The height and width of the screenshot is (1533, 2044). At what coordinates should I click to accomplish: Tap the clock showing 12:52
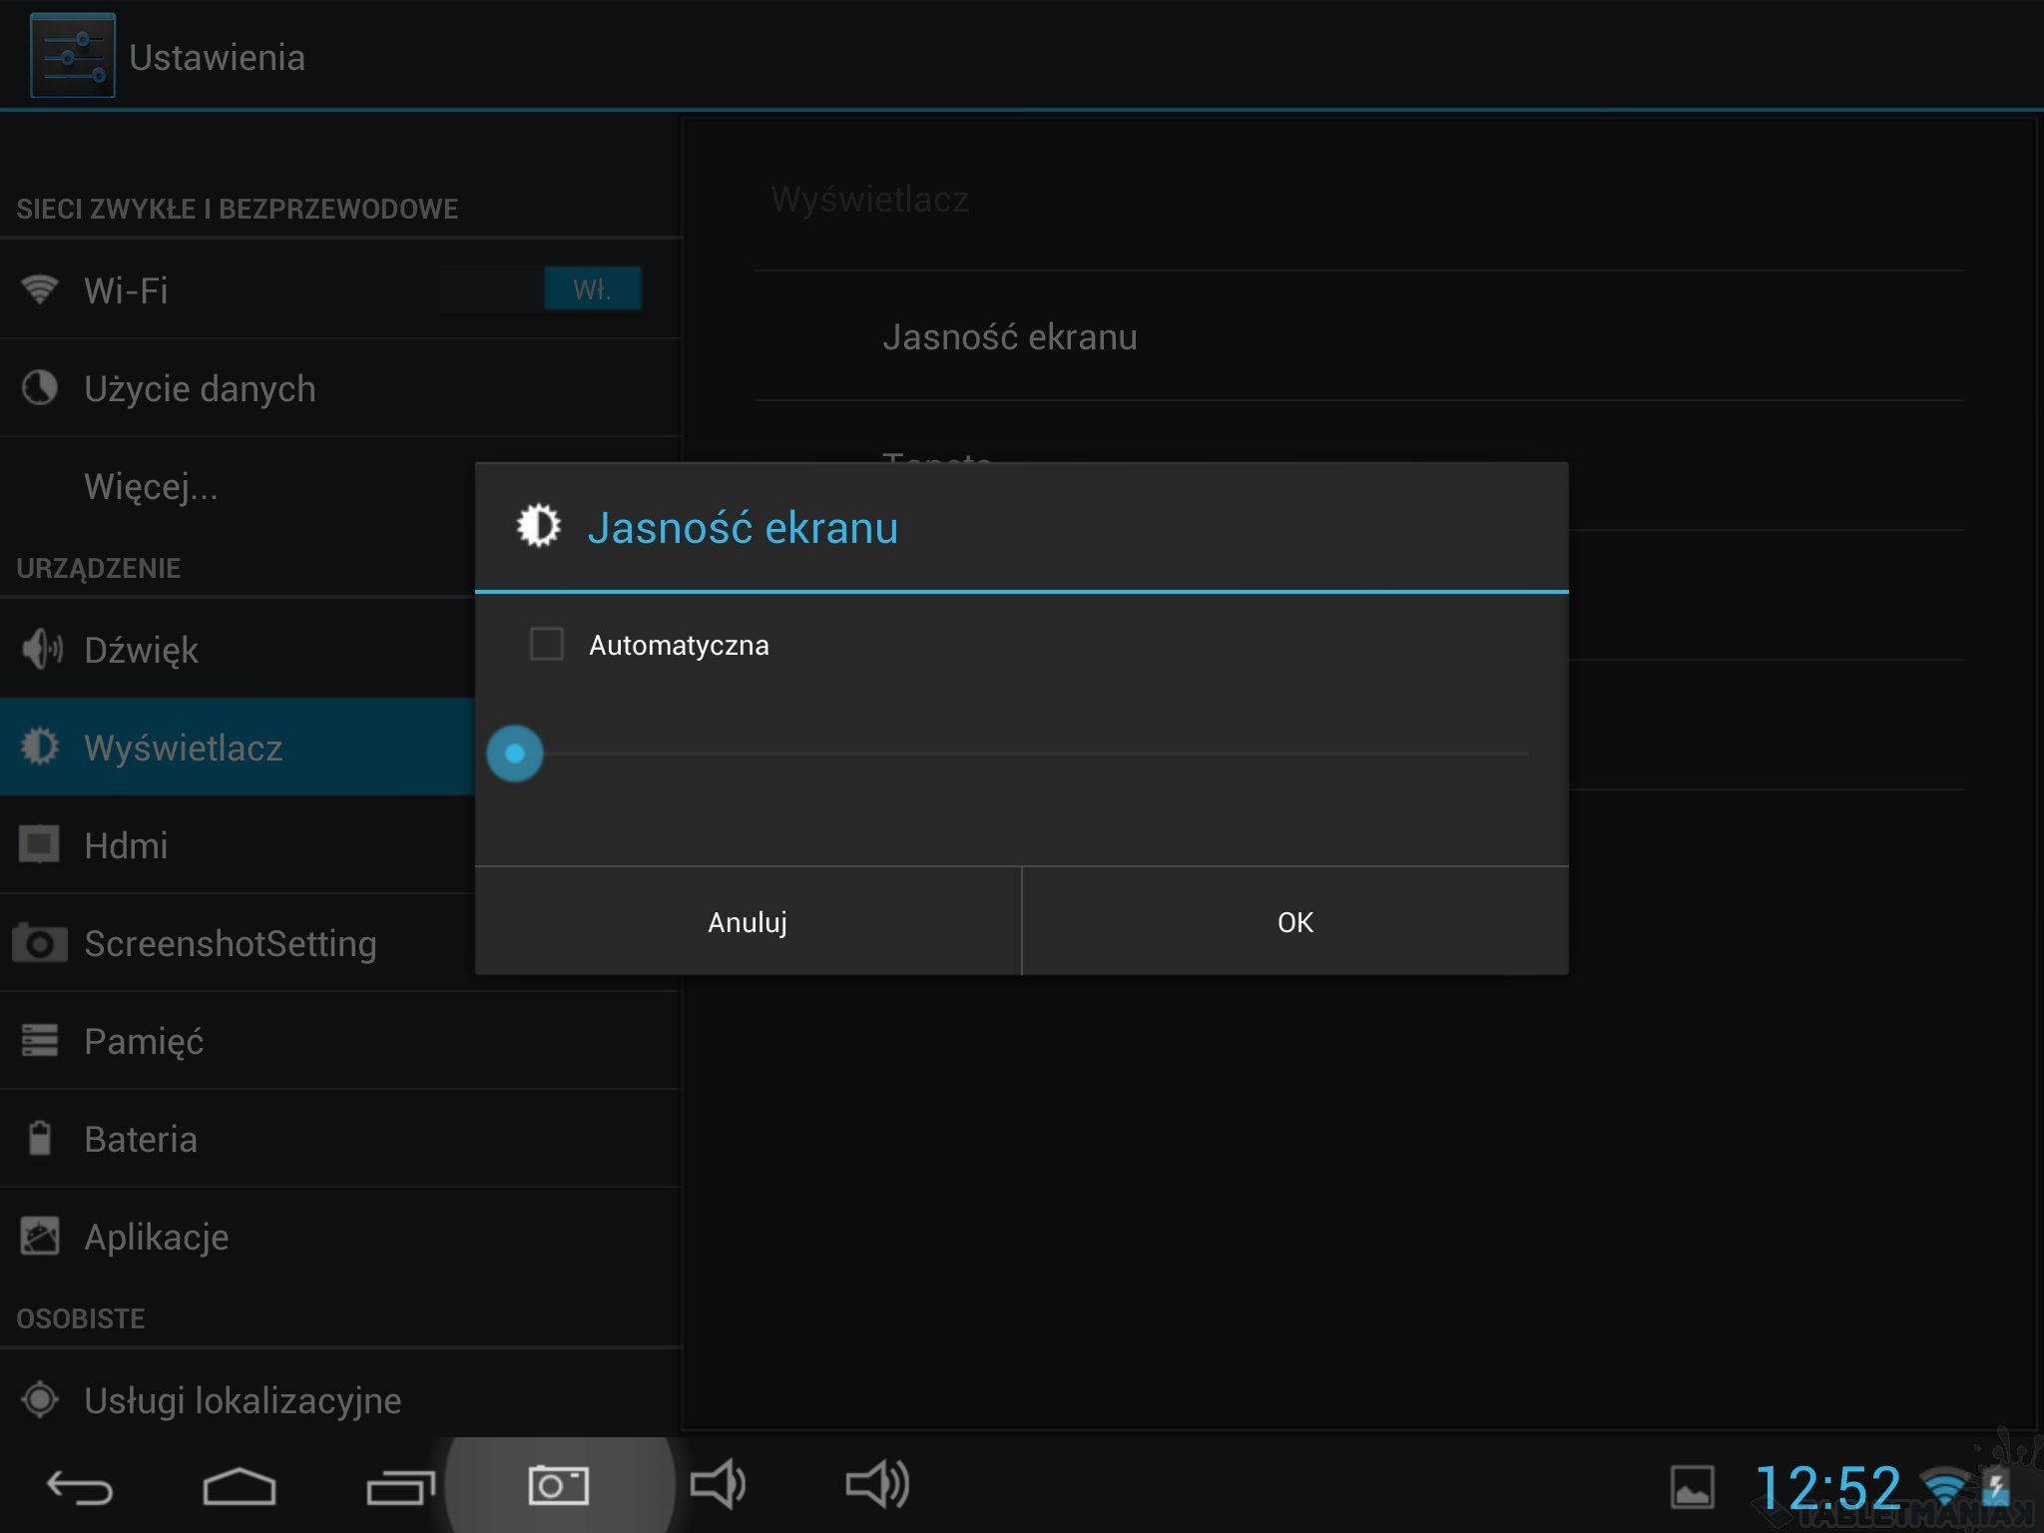tap(1827, 1487)
